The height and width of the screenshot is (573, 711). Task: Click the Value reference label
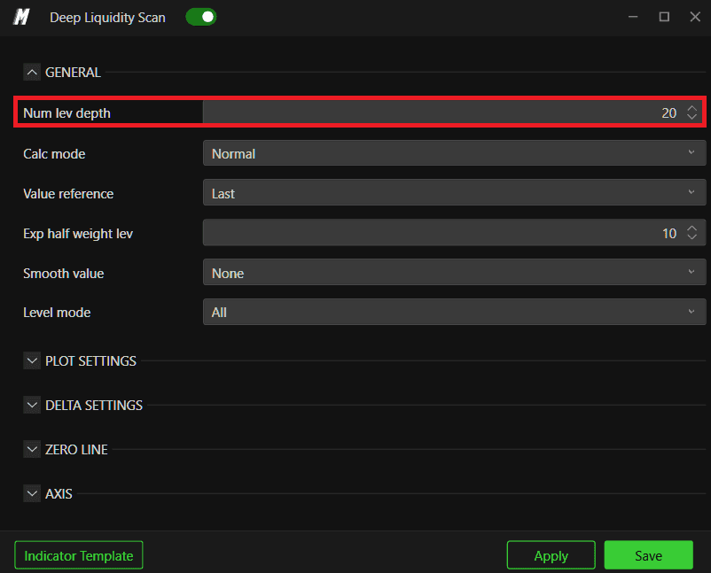pos(68,194)
